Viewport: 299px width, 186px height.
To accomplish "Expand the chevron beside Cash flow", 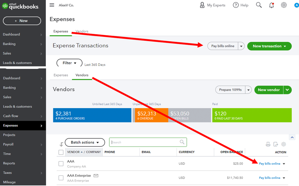I will pyautogui.click(x=41, y=116).
